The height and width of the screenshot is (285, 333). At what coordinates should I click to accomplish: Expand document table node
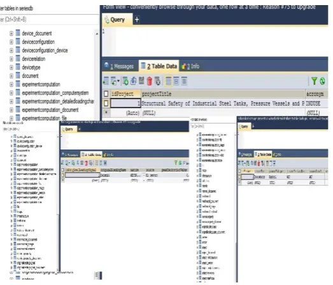coord(11,76)
